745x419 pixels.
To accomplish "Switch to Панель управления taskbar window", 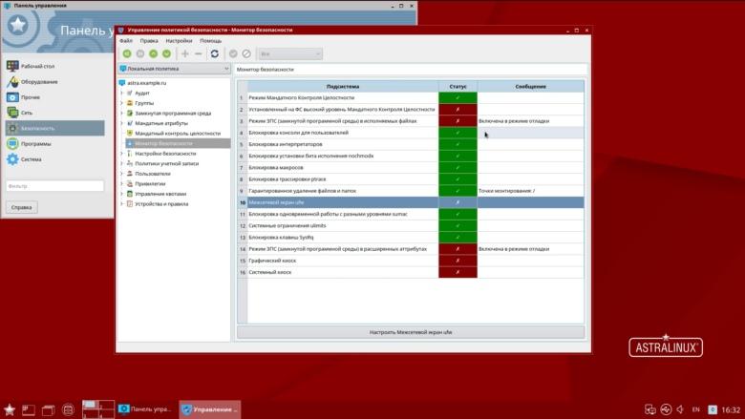I will tap(146, 409).
